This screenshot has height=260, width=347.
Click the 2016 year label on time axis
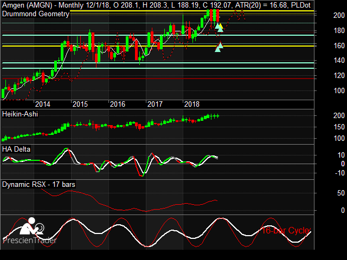click(118, 104)
